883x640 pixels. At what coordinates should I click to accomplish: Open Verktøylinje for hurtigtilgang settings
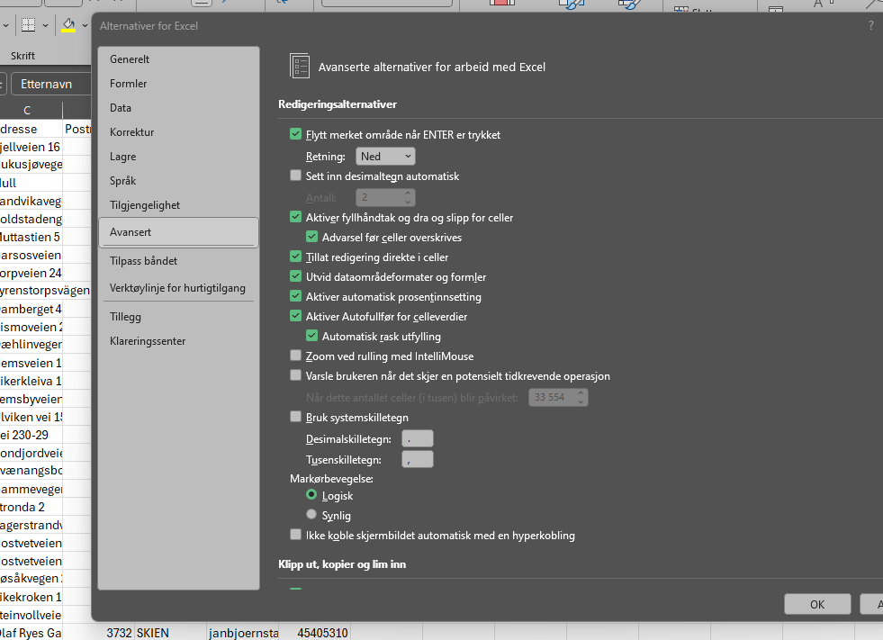pos(178,288)
